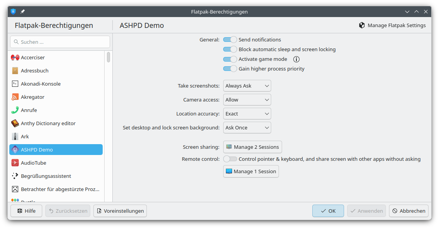The width and height of the screenshot is (439, 229).
Task: Click the Akonadi-Konsole terminal icon
Action: click(15, 84)
